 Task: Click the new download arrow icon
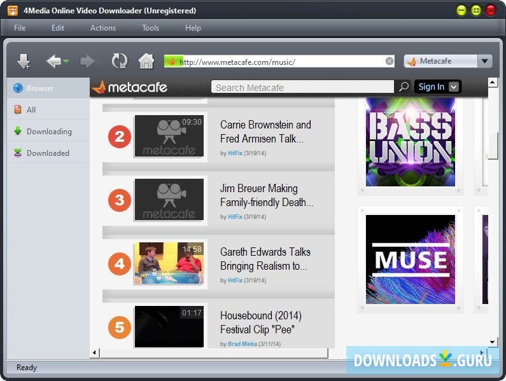(24, 61)
